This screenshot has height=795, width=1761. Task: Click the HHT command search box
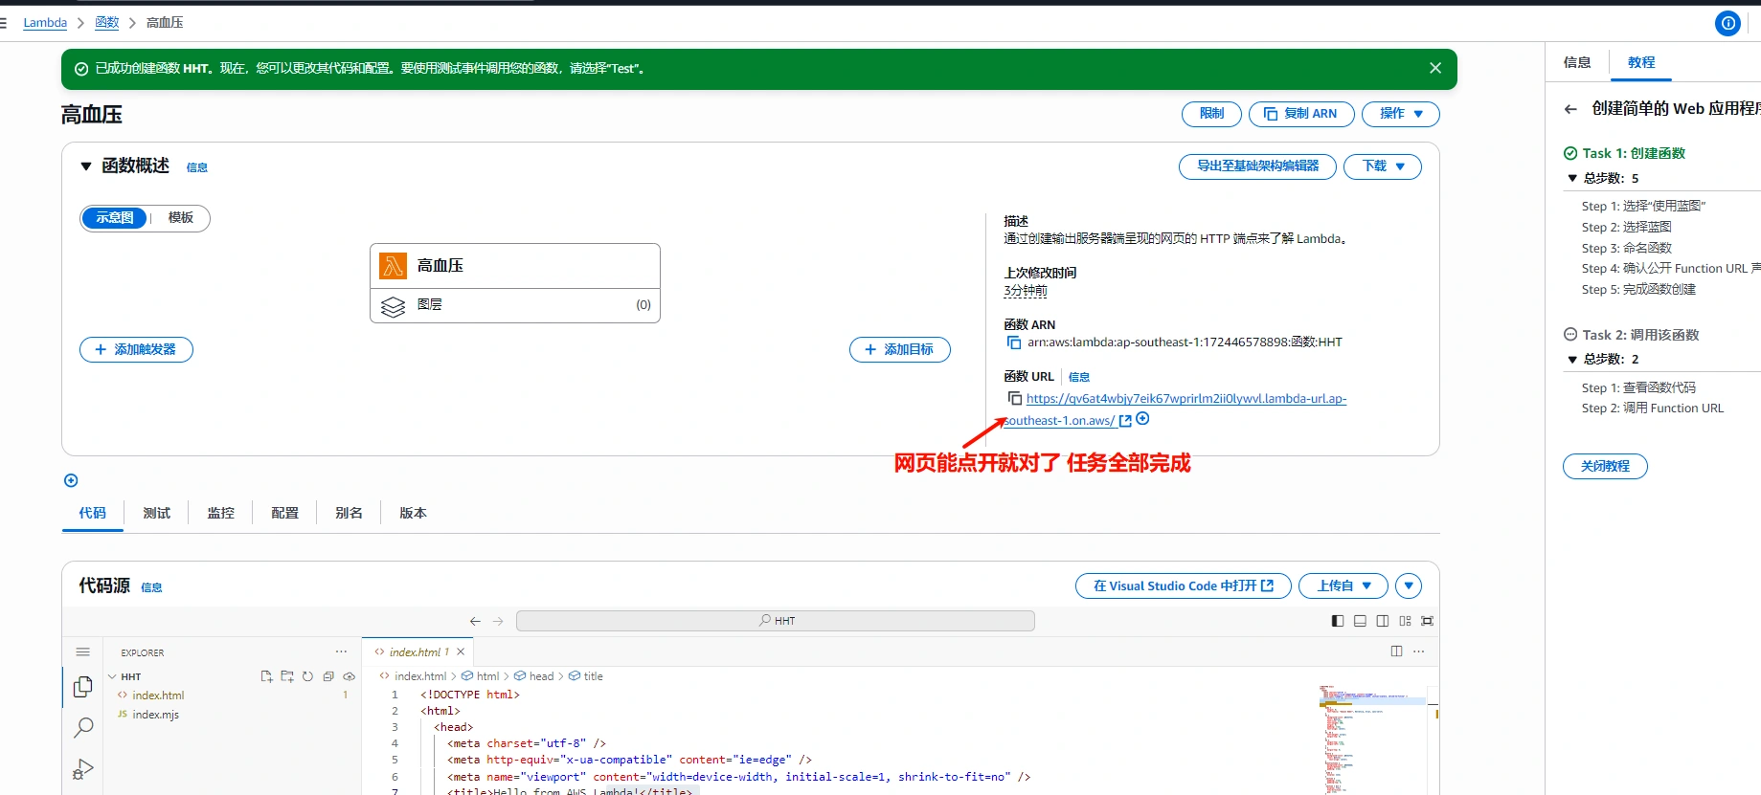click(x=775, y=621)
